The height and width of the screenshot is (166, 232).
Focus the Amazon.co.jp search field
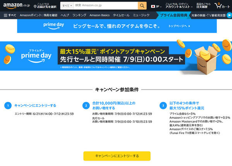106,6
